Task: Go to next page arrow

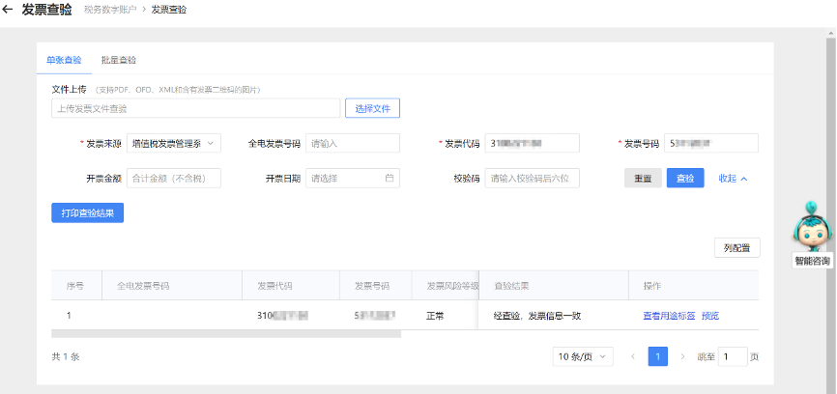Action: pyautogui.click(x=682, y=356)
